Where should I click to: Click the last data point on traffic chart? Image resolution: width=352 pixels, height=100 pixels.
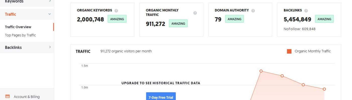324,89
